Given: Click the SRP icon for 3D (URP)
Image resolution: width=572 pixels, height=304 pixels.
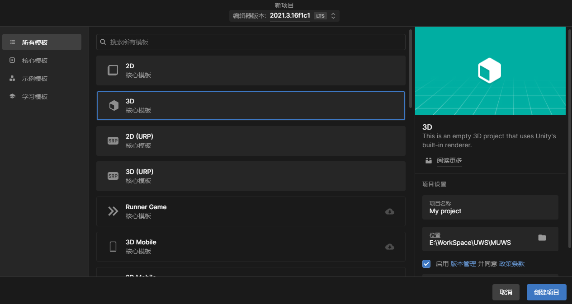Looking at the screenshot, I should (x=113, y=176).
